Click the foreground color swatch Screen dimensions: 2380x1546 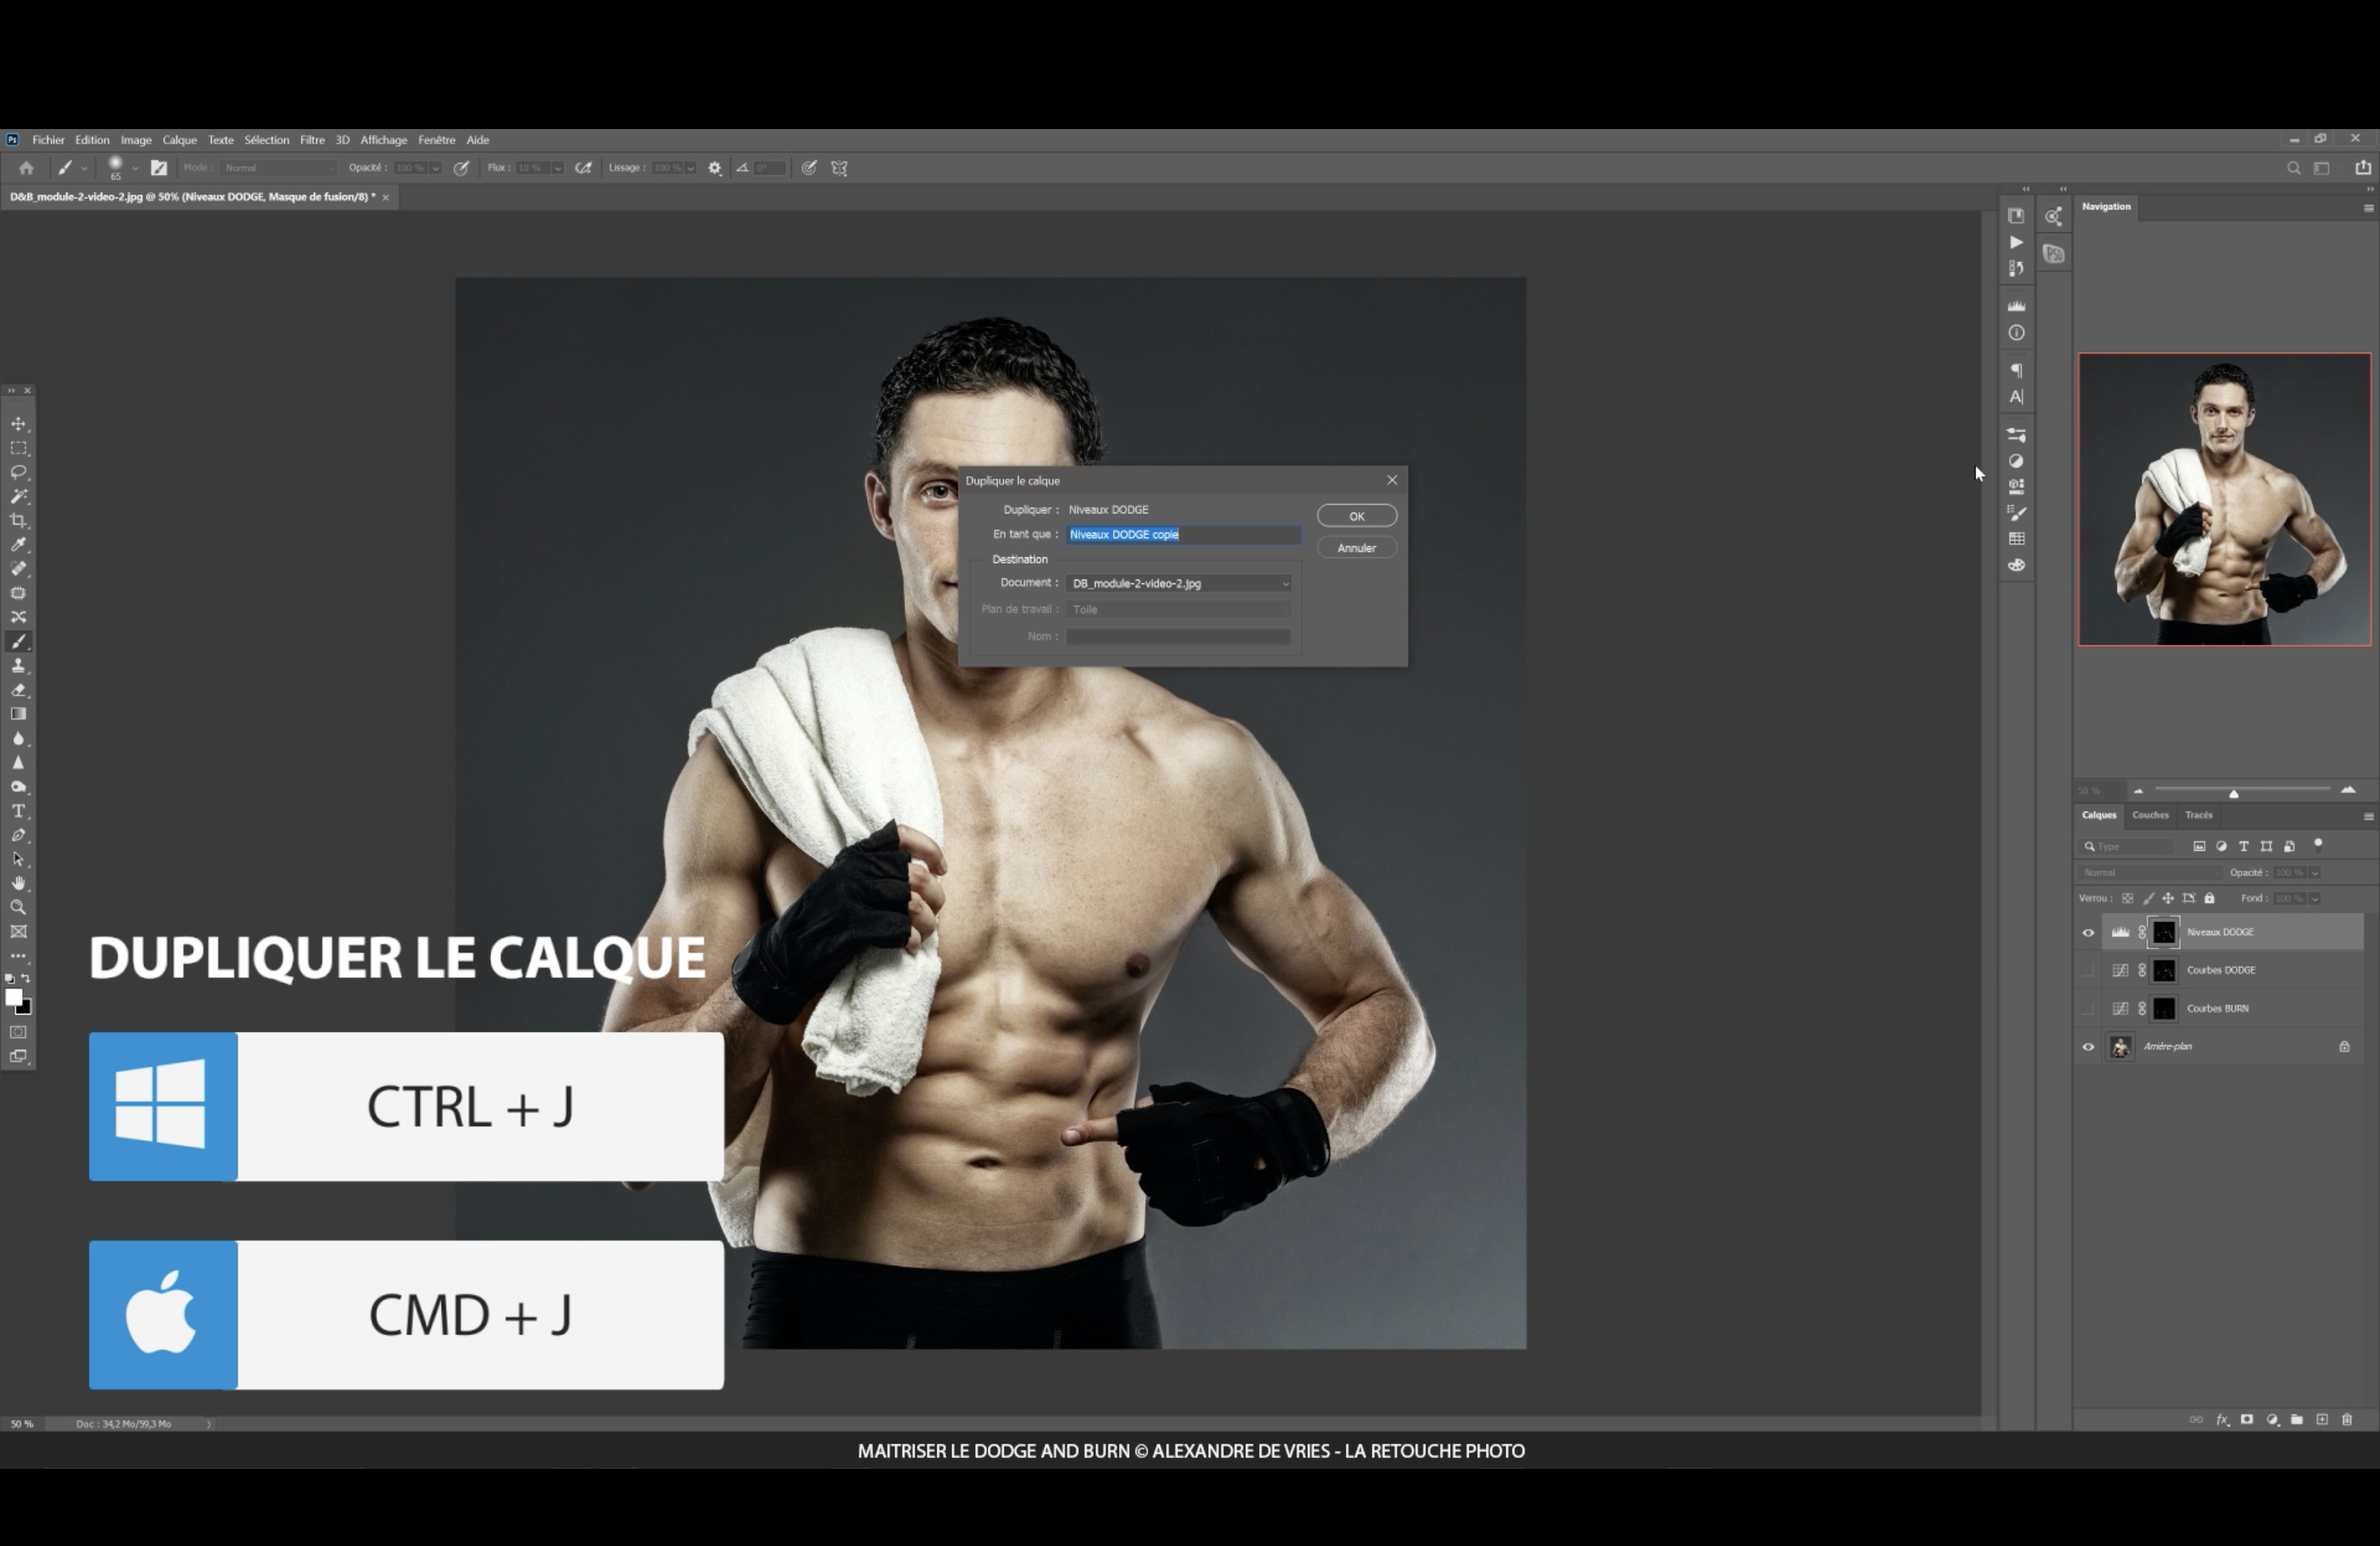pos(13,997)
